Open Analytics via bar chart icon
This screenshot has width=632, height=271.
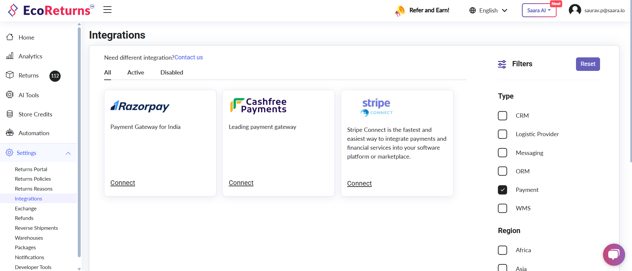(x=10, y=56)
